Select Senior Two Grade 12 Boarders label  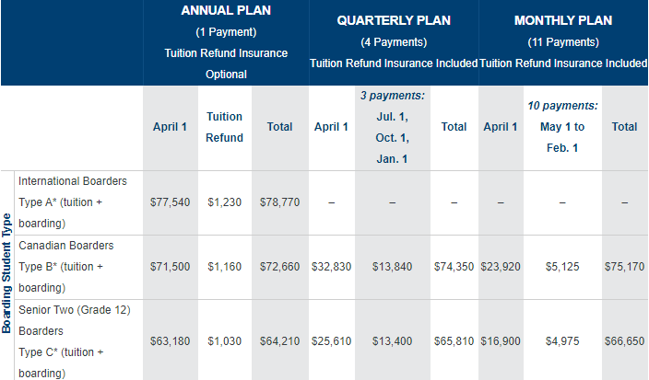coord(74,340)
